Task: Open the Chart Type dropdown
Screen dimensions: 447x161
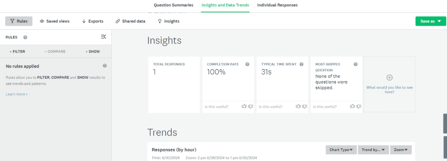Action: [341, 150]
